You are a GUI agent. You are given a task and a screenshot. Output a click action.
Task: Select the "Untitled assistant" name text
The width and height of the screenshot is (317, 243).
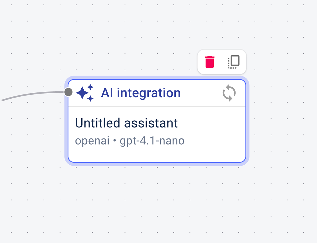click(x=126, y=123)
